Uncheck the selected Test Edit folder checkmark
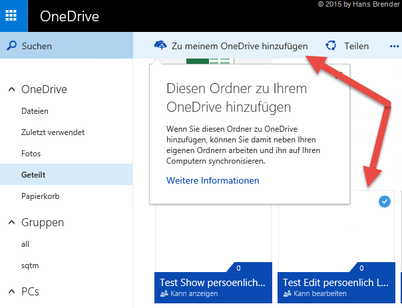The width and height of the screenshot is (402, 308). (384, 202)
